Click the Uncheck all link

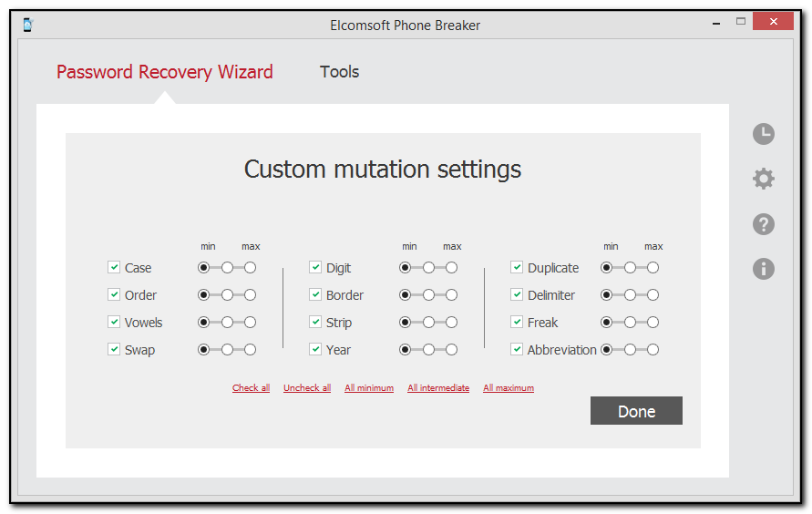coord(307,388)
